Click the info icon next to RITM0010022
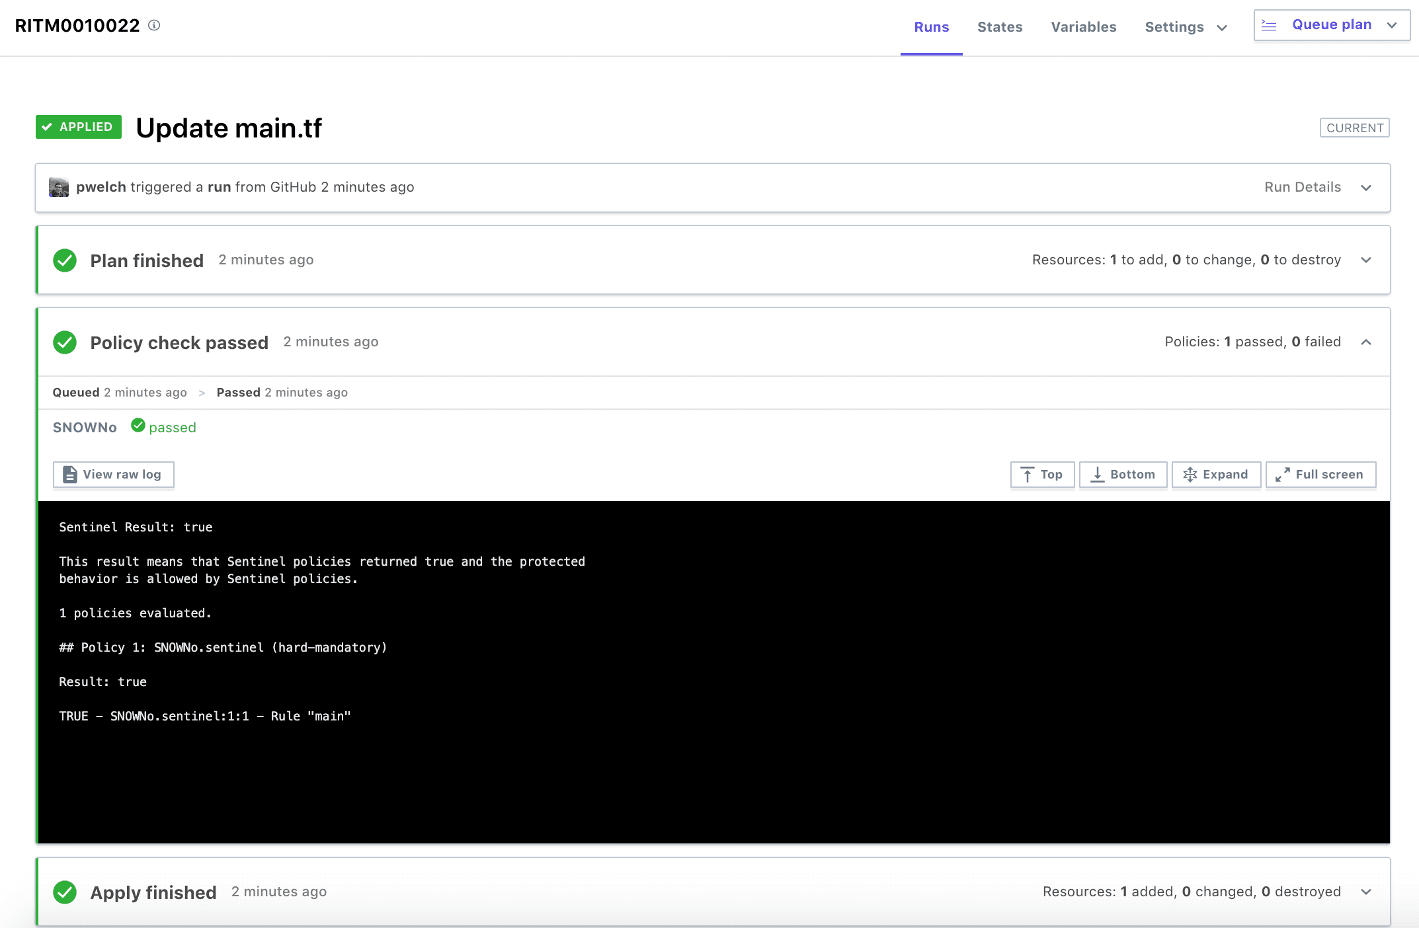The height and width of the screenshot is (928, 1419). click(x=154, y=25)
